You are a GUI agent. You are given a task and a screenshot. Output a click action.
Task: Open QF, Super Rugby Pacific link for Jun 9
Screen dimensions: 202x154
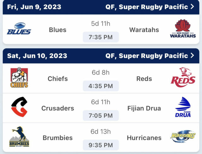(x=146, y=7)
